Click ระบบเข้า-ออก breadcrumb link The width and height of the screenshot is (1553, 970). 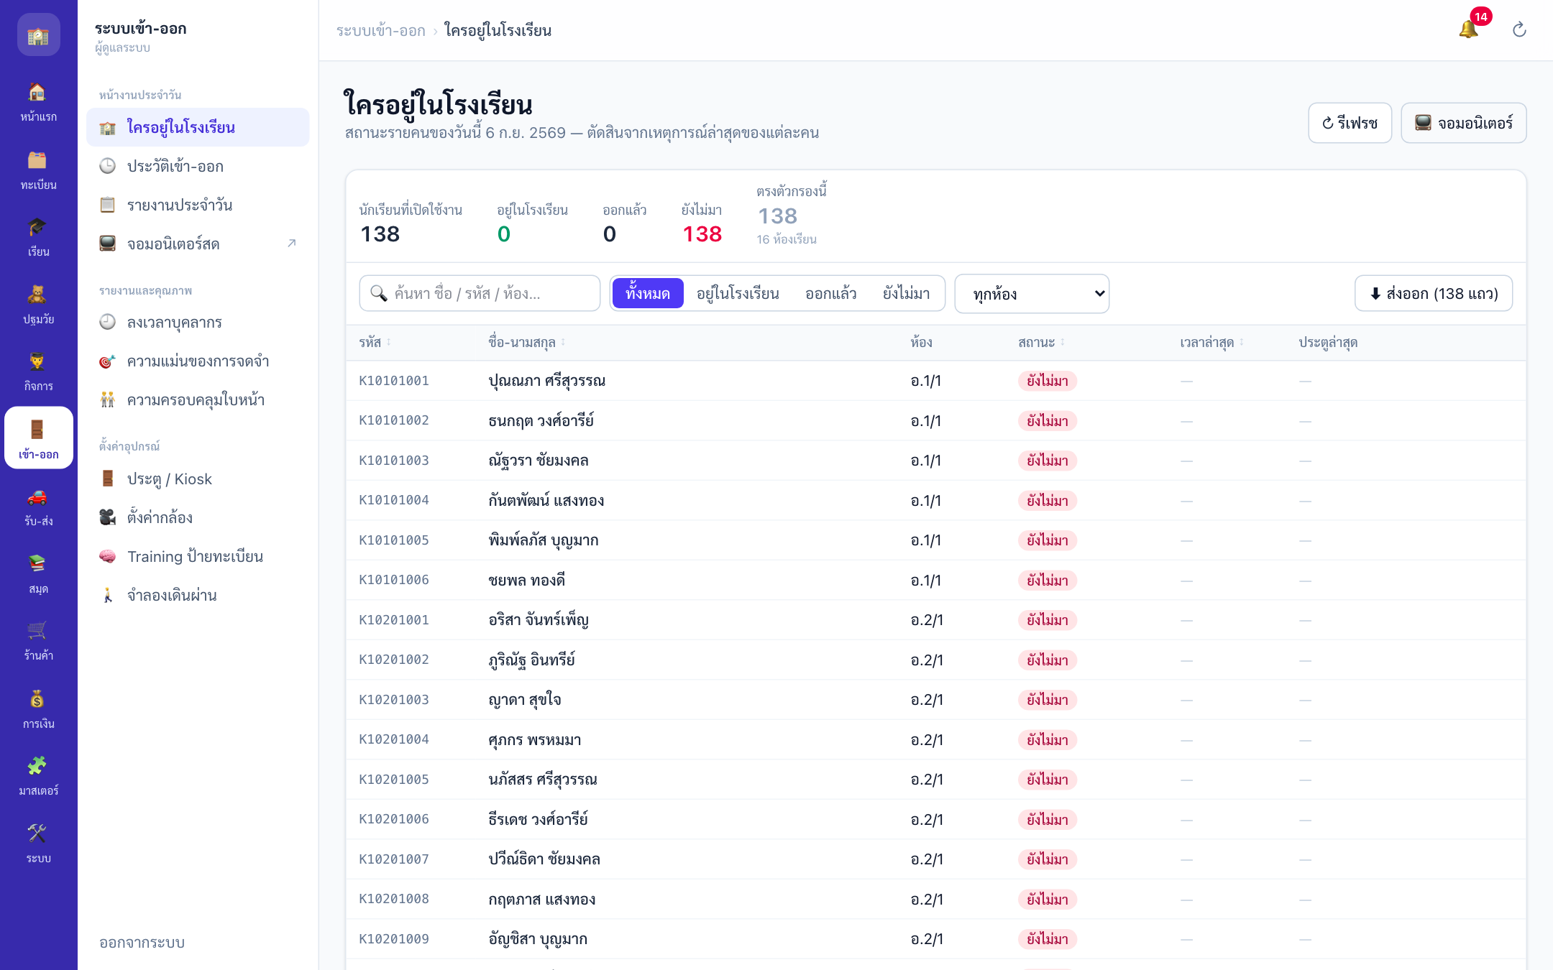[381, 30]
